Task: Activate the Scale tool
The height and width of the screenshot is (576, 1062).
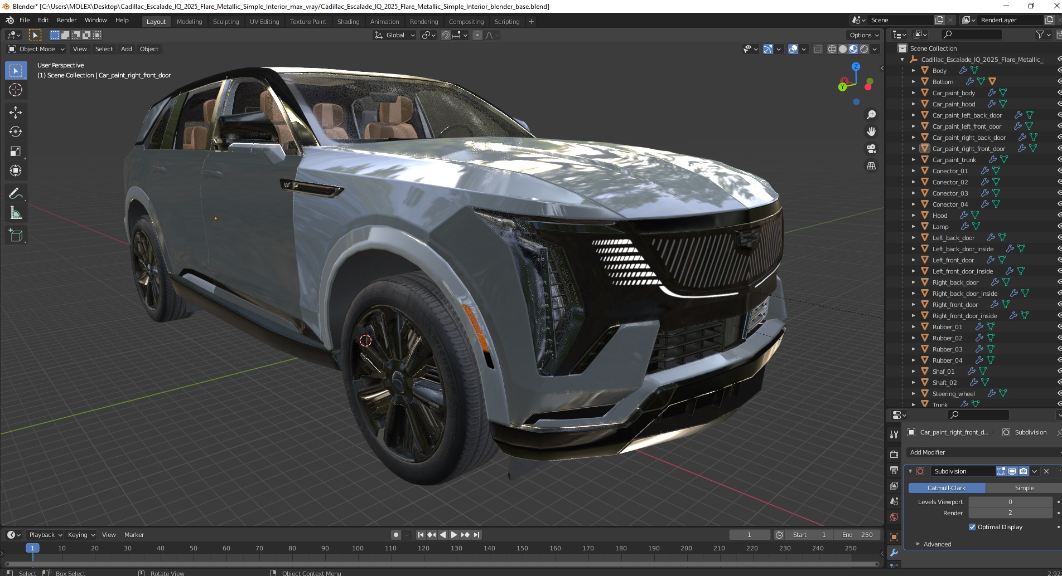Action: pos(16,152)
